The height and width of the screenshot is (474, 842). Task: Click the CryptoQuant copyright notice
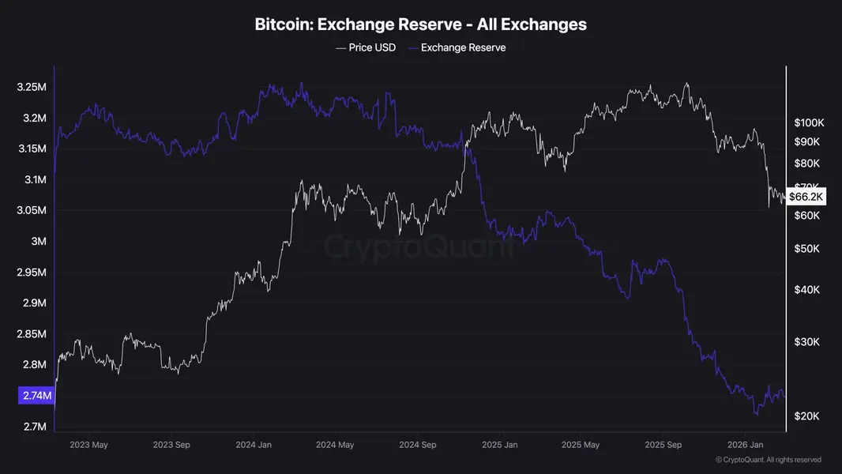[x=769, y=460]
